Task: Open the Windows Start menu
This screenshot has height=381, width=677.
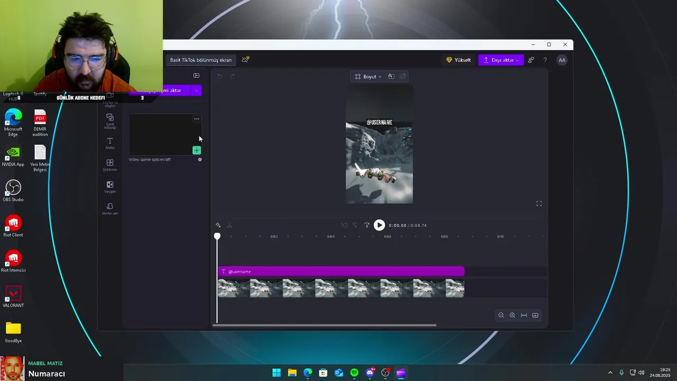Action: 277,373
